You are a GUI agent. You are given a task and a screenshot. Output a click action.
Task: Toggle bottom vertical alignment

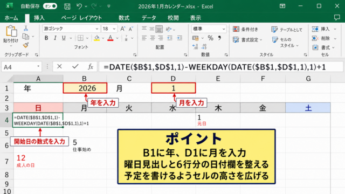pos(159,29)
